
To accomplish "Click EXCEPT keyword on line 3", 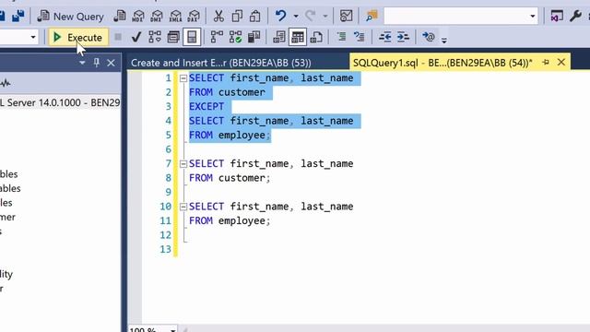I will point(206,107).
